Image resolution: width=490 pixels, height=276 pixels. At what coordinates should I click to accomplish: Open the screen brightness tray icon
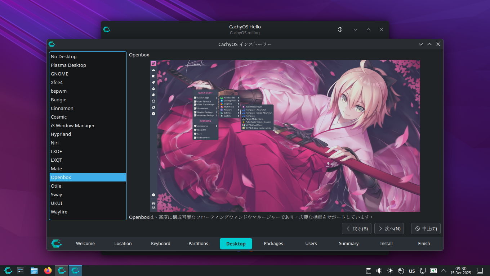390,271
